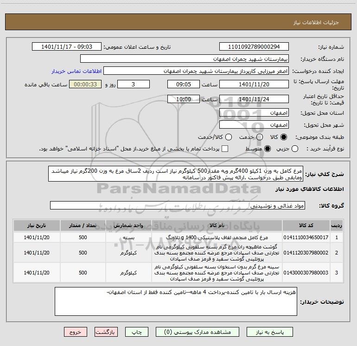Click the ردیف column header

(x=337, y=225)
